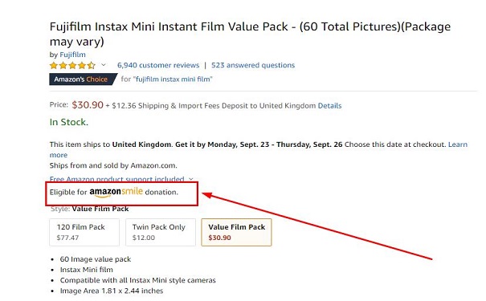Click the product title heading
Image resolution: width=486 pixels, height=301 pixels.
(250, 34)
